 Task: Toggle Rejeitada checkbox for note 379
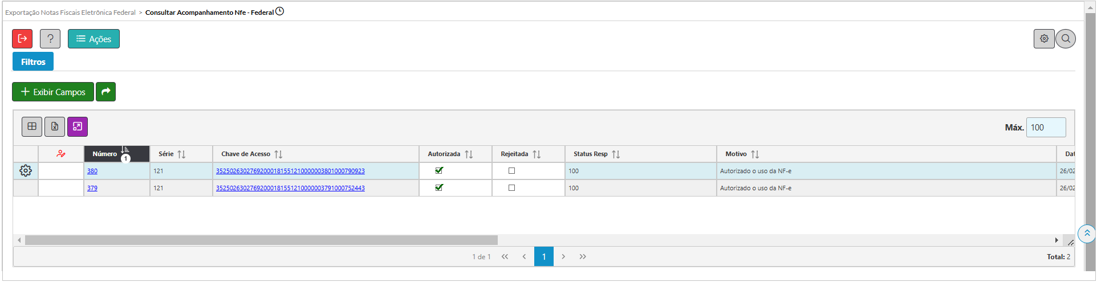tap(511, 188)
